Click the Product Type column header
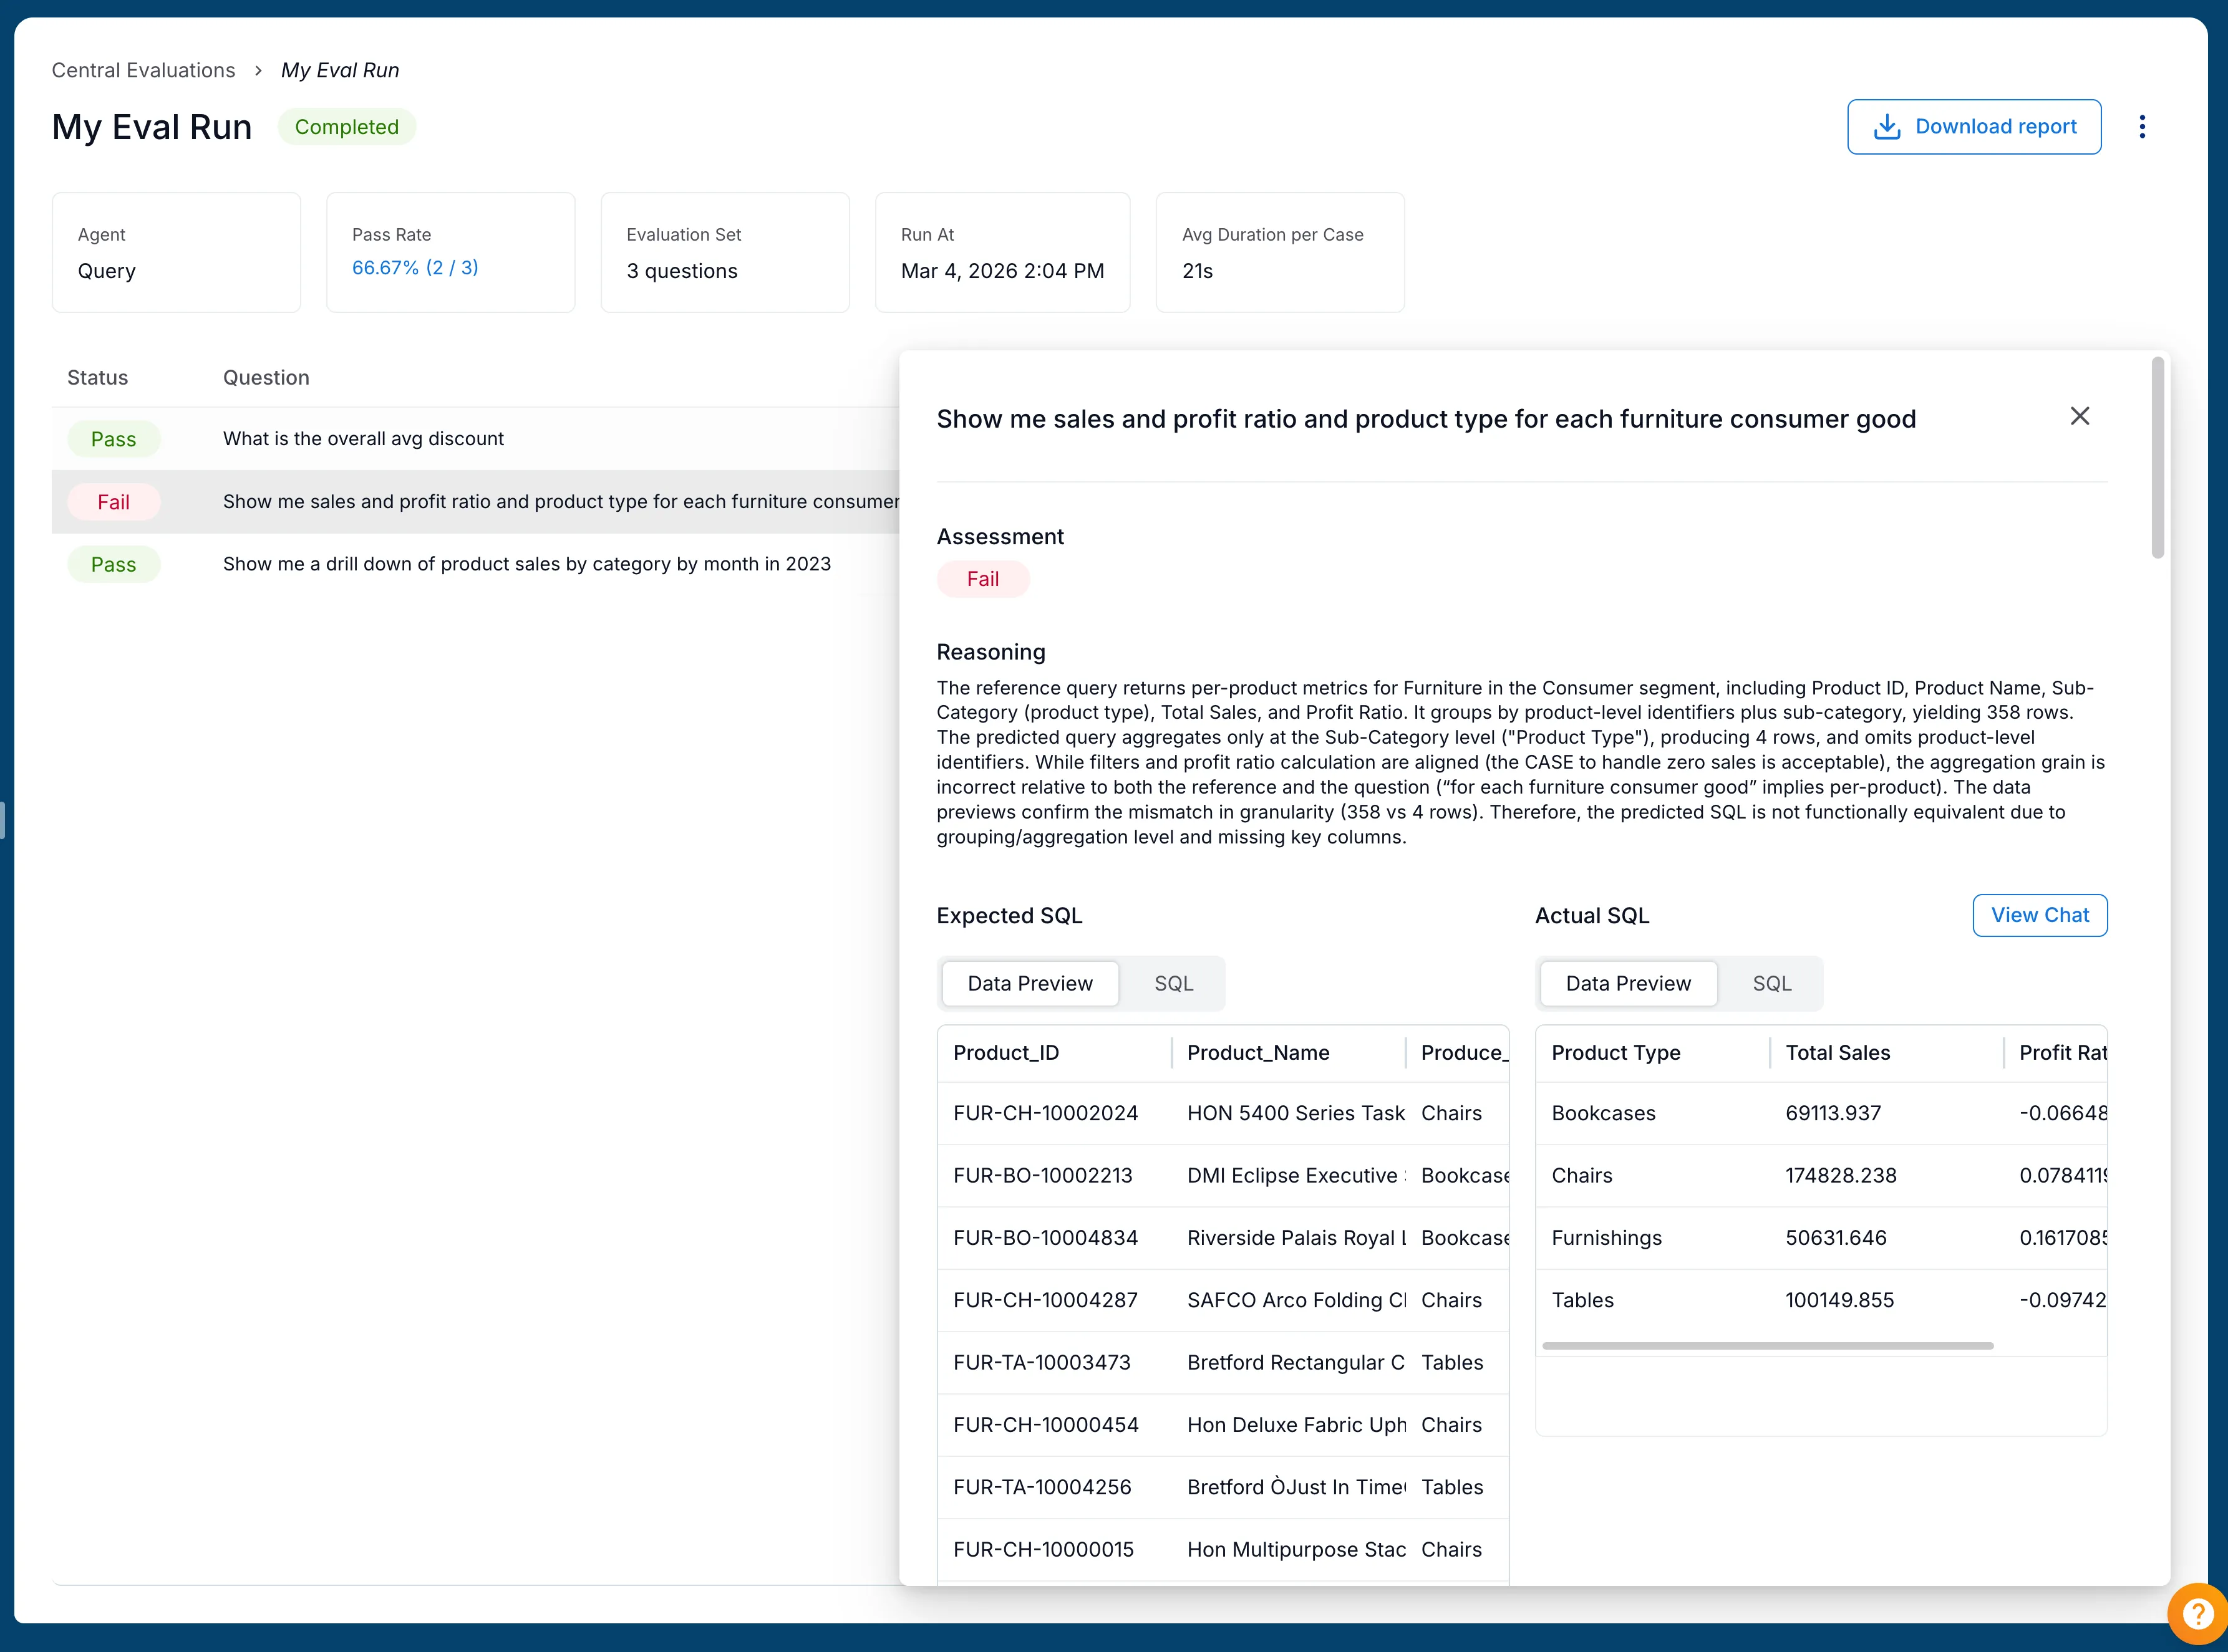Viewport: 2228px width, 1652px height. coord(1615,1052)
